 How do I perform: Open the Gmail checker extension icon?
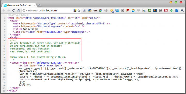click(166, 10)
